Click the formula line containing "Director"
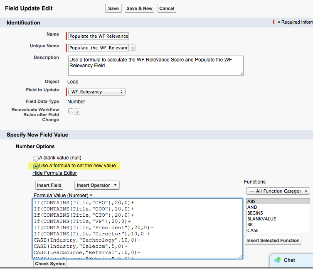 (92, 234)
